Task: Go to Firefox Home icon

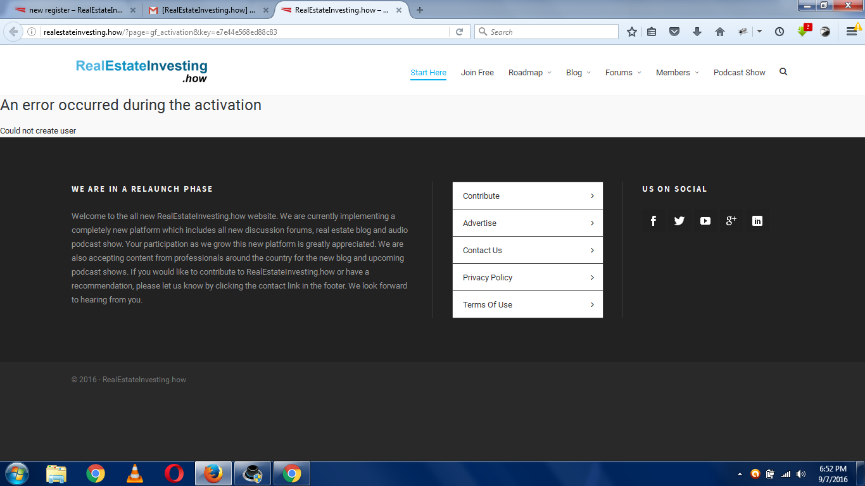Action: (x=720, y=32)
